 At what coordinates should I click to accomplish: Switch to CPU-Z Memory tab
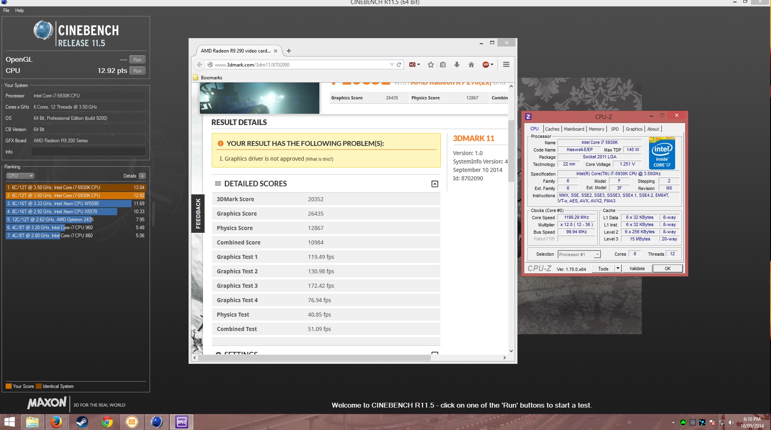pos(596,129)
